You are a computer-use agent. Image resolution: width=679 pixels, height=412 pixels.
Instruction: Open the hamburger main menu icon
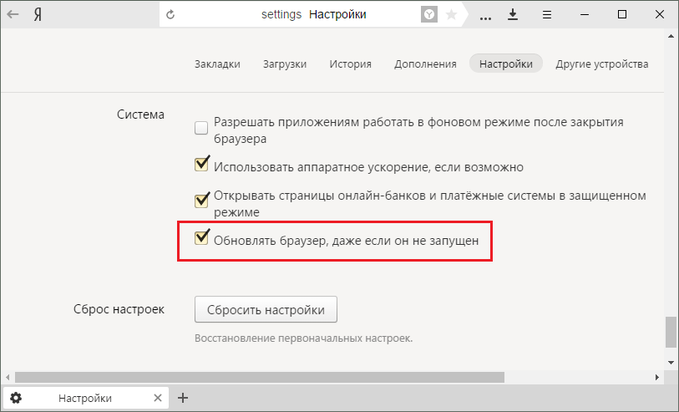pos(546,14)
